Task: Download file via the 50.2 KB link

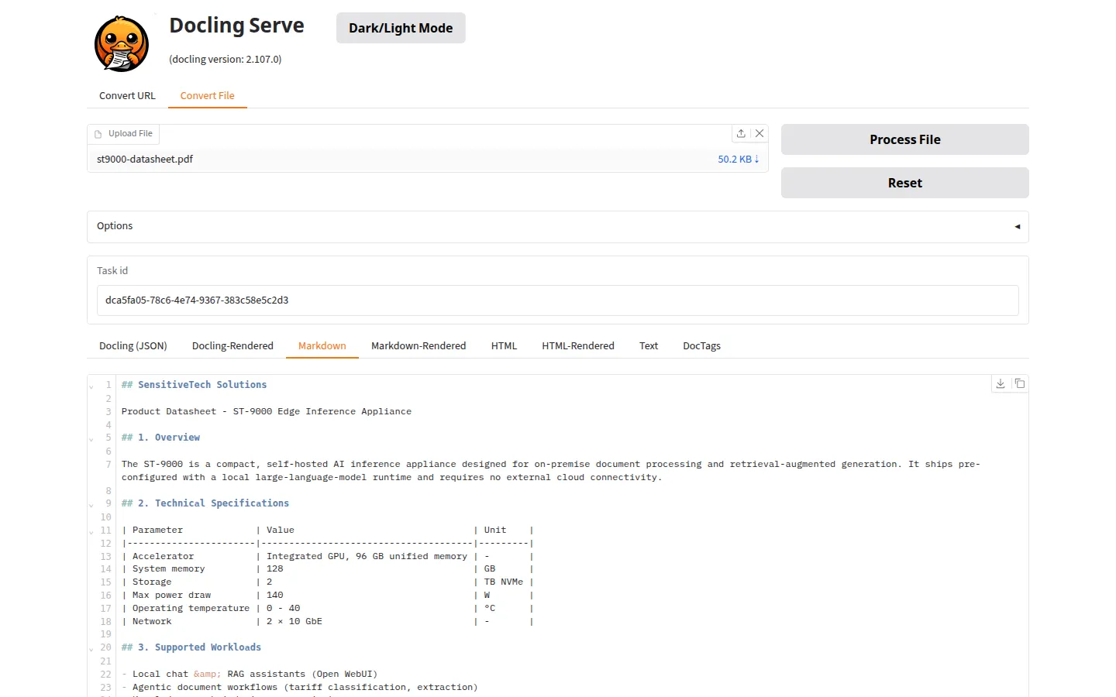Action: pyautogui.click(x=738, y=159)
